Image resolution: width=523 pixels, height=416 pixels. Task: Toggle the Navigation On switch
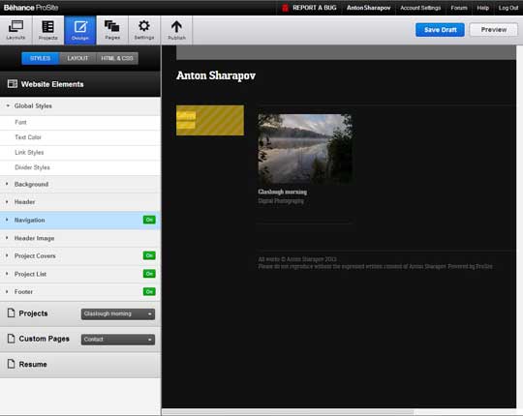pos(149,220)
